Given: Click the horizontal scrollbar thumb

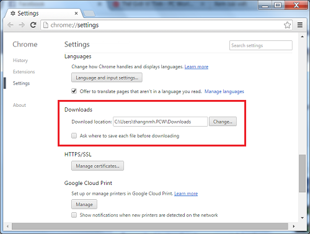Looking at the screenshot, I should pos(150,227).
